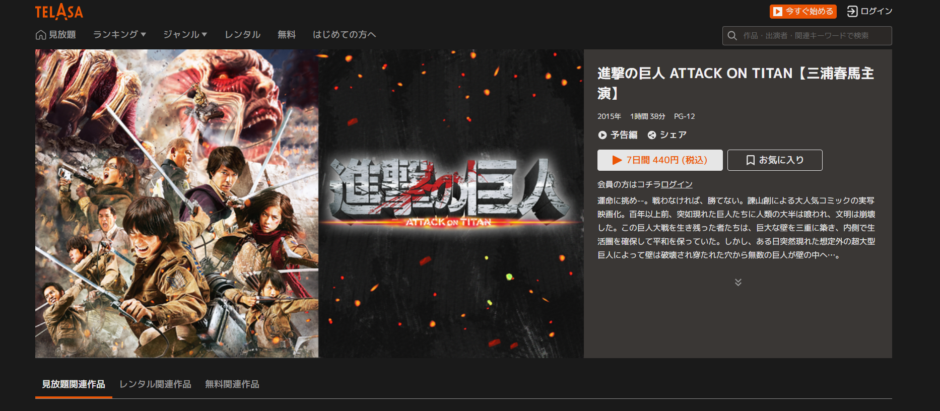
Task: Select the movie title heading text
Action: tap(735, 83)
